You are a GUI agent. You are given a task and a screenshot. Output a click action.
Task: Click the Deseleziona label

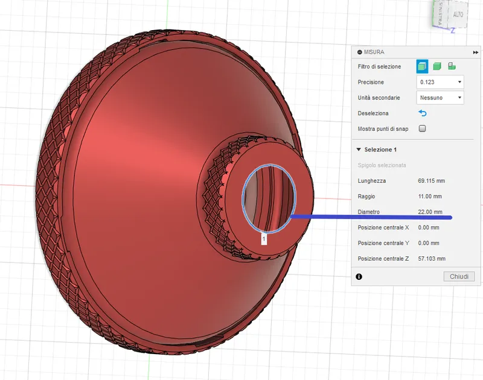373,113
